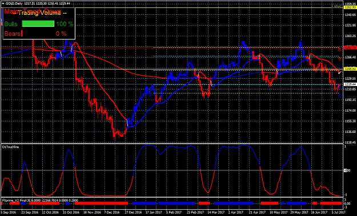The width and height of the screenshot is (357, 216).
Task: Click the grey Label text at the top right
Action: click(336, 6)
